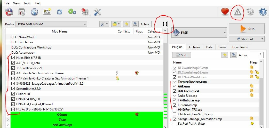Click the mod list vertical scrollbar

tap(165, 79)
